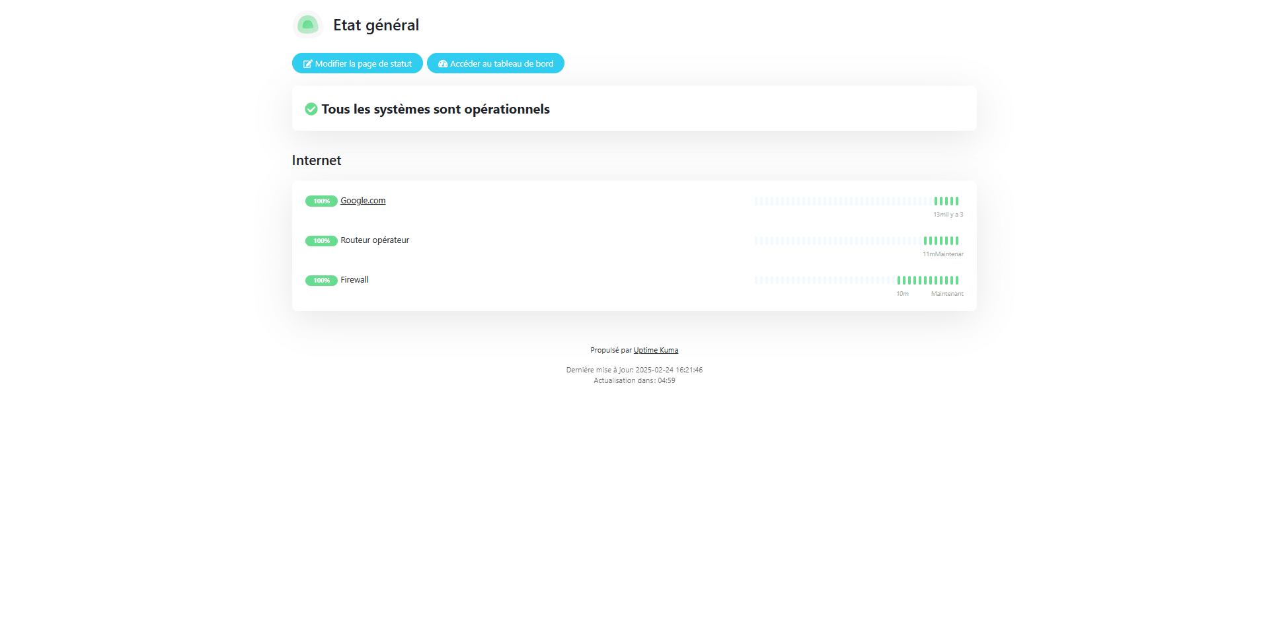Click the status page logo icon
The width and height of the screenshot is (1269, 624).
(307, 25)
